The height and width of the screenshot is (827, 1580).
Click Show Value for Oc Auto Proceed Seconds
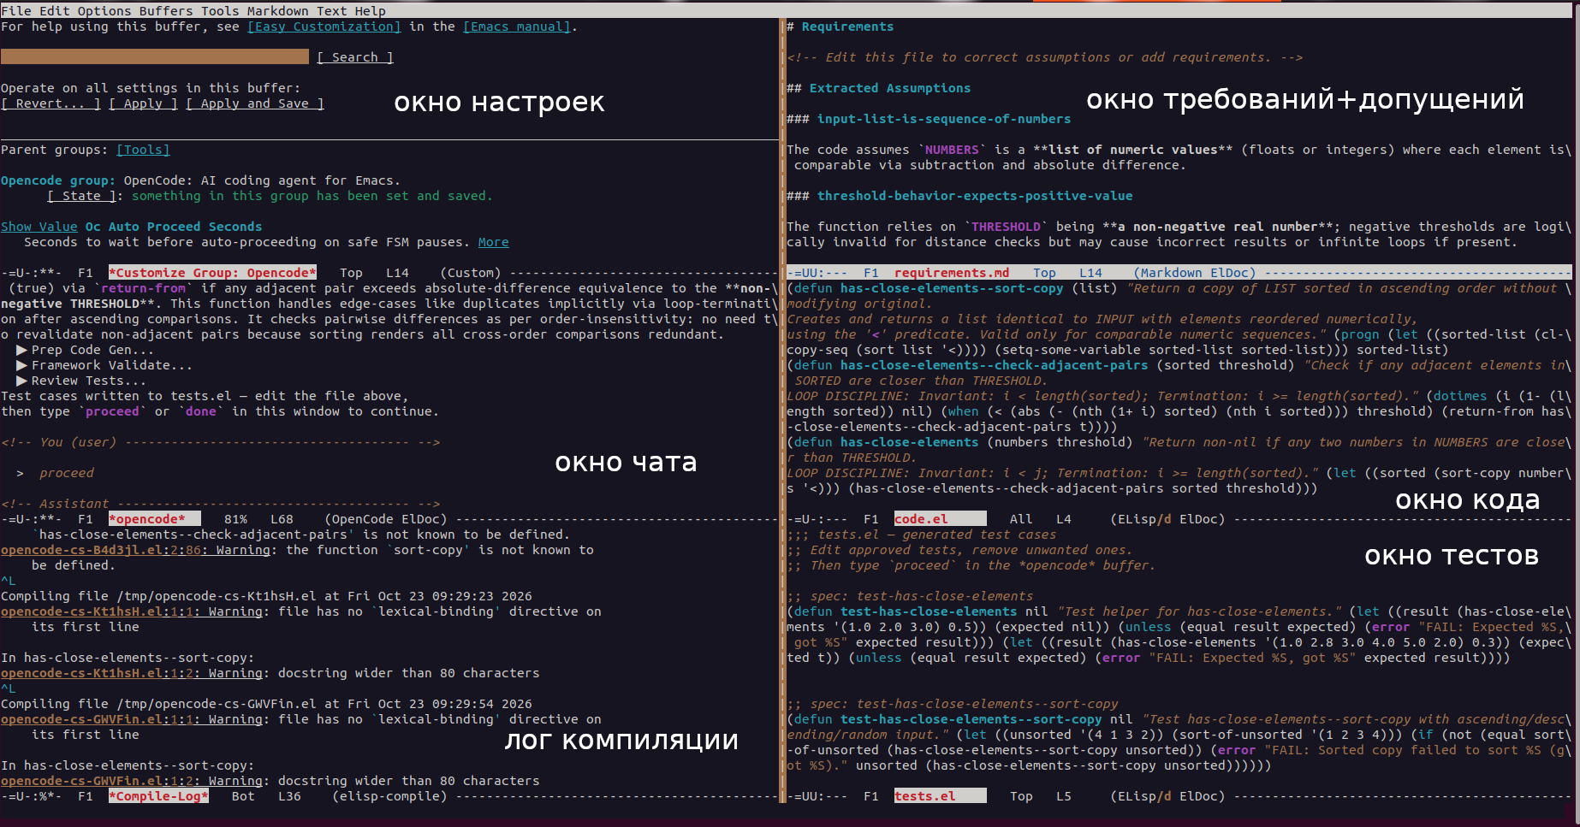click(39, 227)
